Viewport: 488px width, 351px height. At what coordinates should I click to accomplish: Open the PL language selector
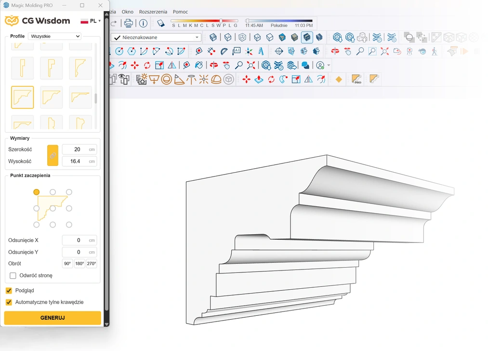(x=91, y=21)
